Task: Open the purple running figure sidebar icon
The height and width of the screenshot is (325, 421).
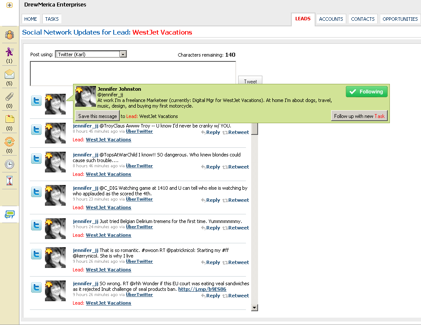Action: coord(10,52)
